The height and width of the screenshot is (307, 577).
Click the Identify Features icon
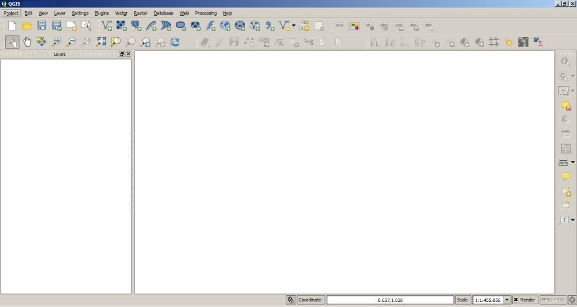point(566,62)
